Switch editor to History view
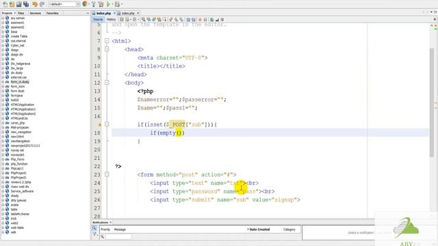Screen dimensions: 438x246 (111, 20)
